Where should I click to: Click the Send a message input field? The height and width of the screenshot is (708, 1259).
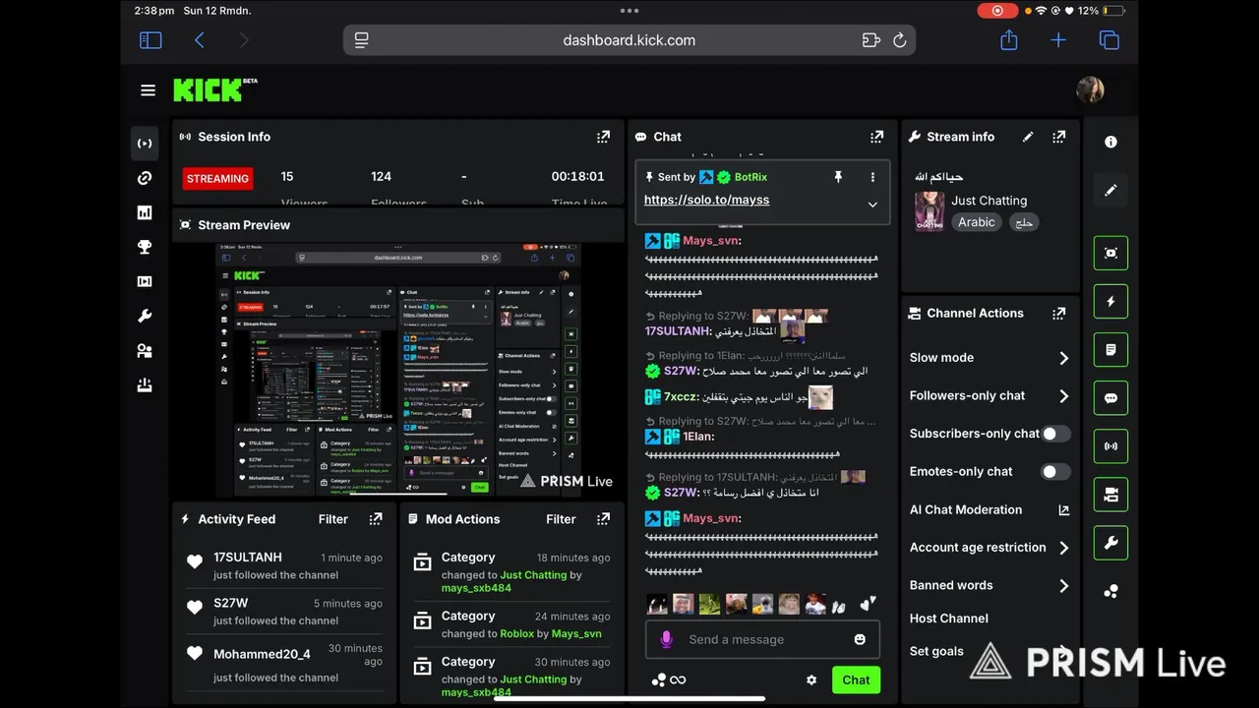(x=762, y=639)
